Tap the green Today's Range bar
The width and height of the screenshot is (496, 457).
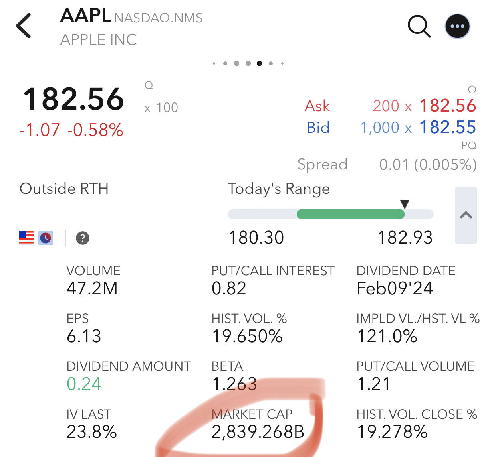pyautogui.click(x=351, y=214)
